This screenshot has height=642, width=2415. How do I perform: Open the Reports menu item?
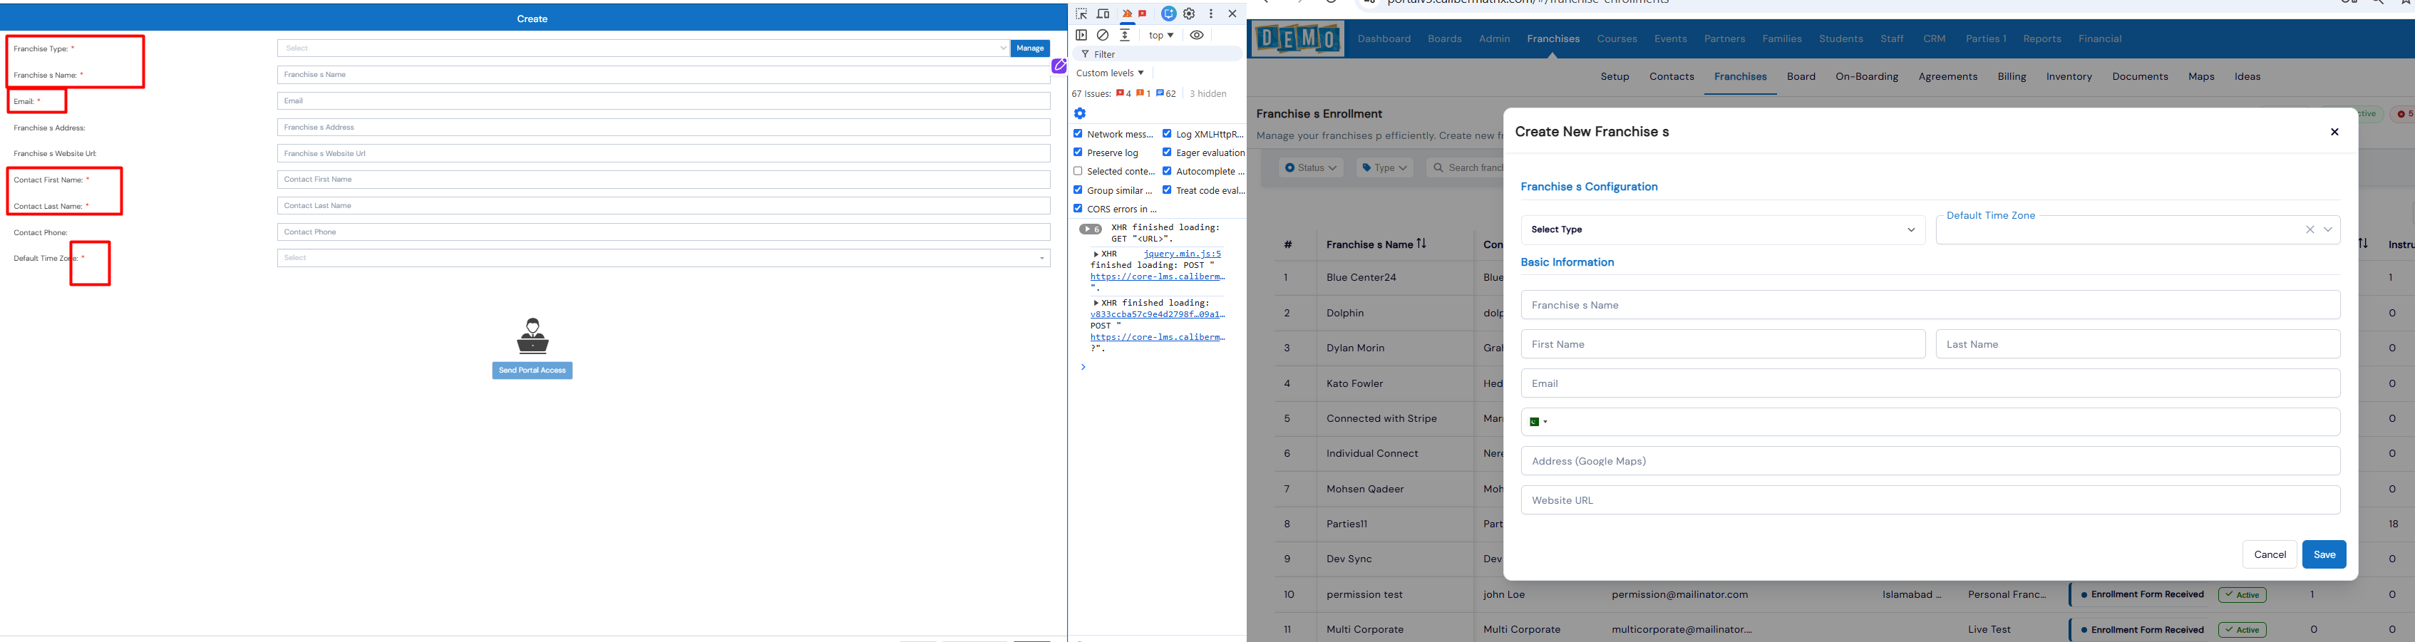coord(2042,39)
